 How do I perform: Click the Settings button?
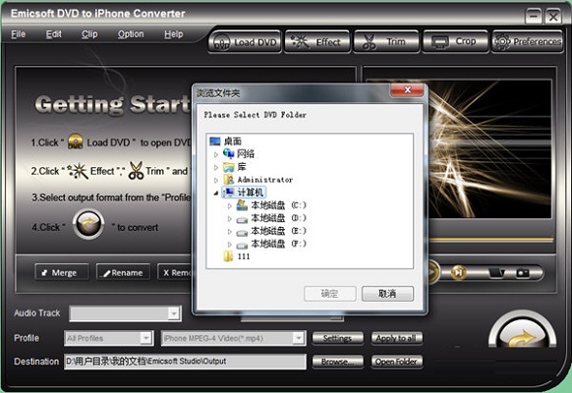click(x=337, y=338)
